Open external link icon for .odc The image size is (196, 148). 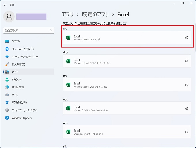point(186,108)
